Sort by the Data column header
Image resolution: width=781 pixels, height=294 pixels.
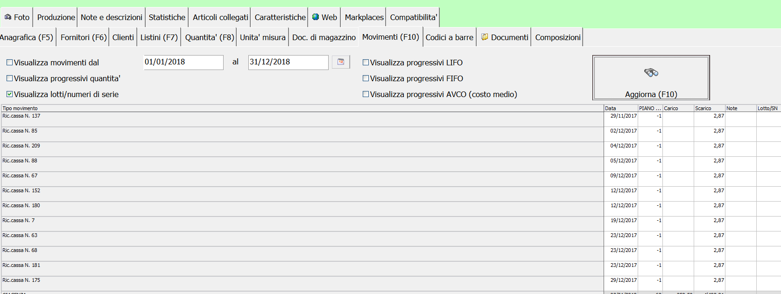pyautogui.click(x=620, y=108)
